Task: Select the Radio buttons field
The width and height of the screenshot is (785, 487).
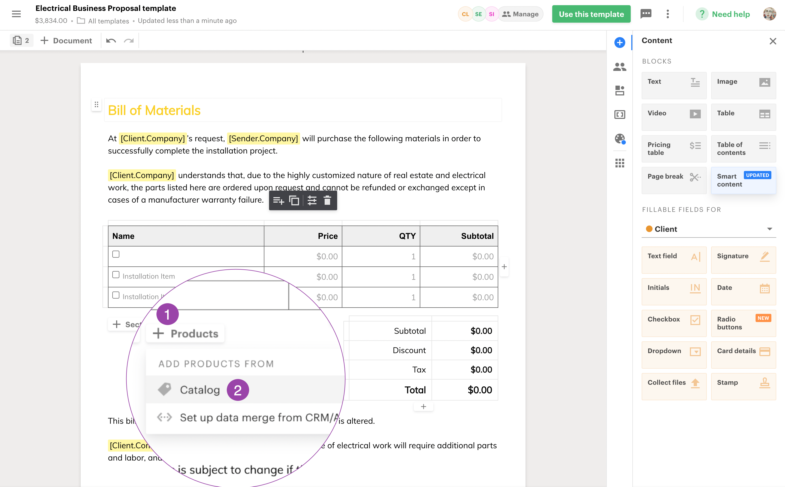Action: click(x=744, y=323)
